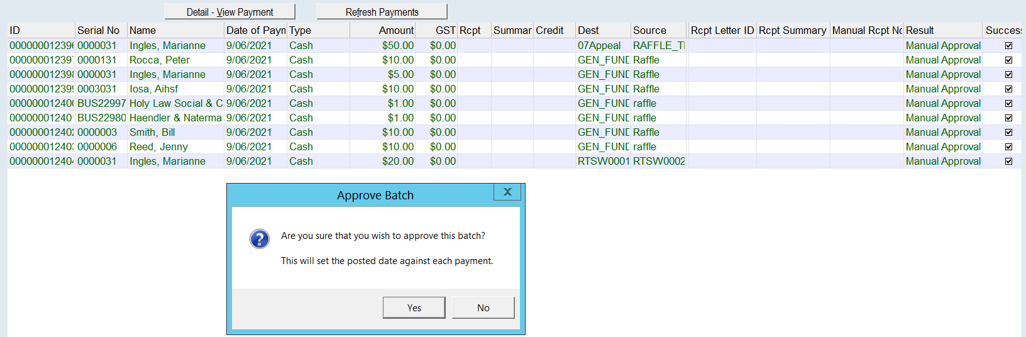Close the Approve Batch dialog
The height and width of the screenshot is (337, 1026).
coord(507,192)
